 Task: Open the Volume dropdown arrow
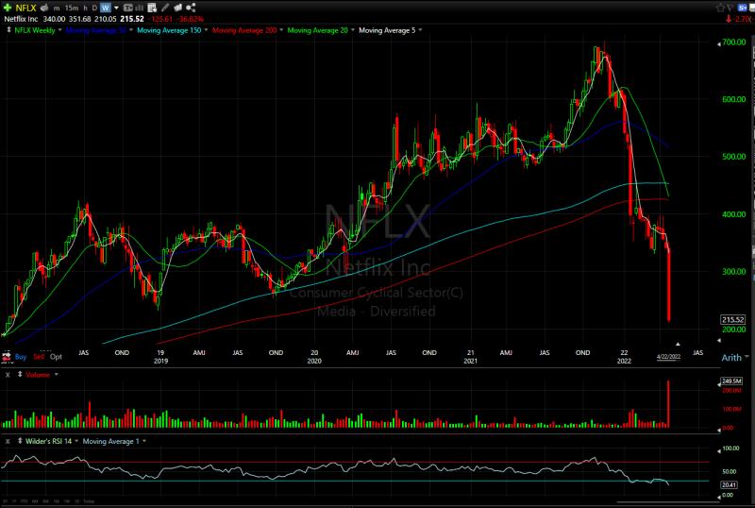click(x=57, y=375)
